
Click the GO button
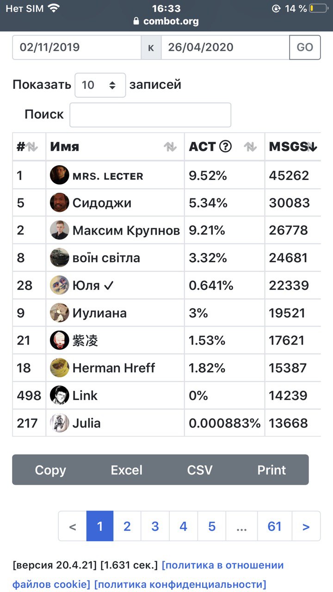tap(305, 47)
